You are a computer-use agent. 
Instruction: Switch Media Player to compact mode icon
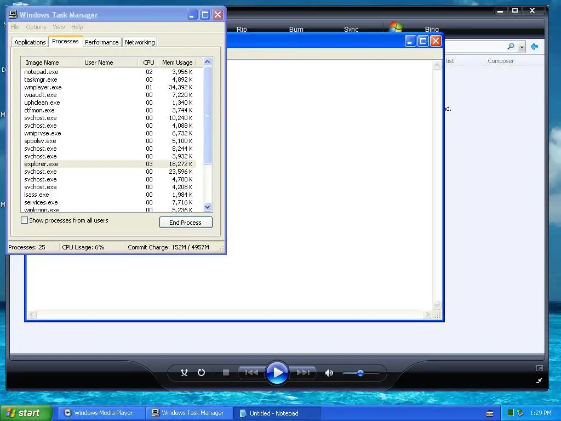(x=539, y=380)
